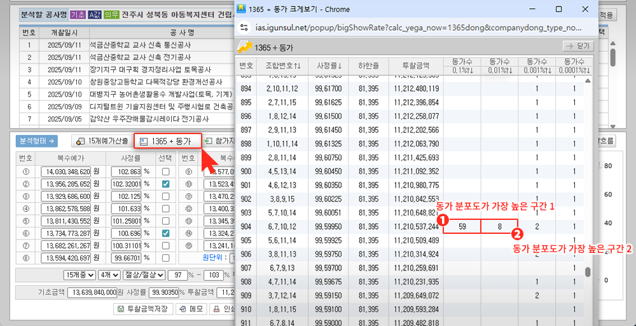Click 사정률 99,61500 in row 896
636x326 pixels.
(x=329, y=116)
